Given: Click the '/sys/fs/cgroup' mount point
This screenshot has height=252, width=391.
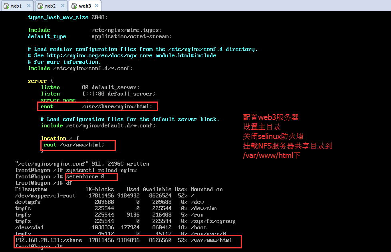Looking at the screenshot, I should [x=213, y=221].
